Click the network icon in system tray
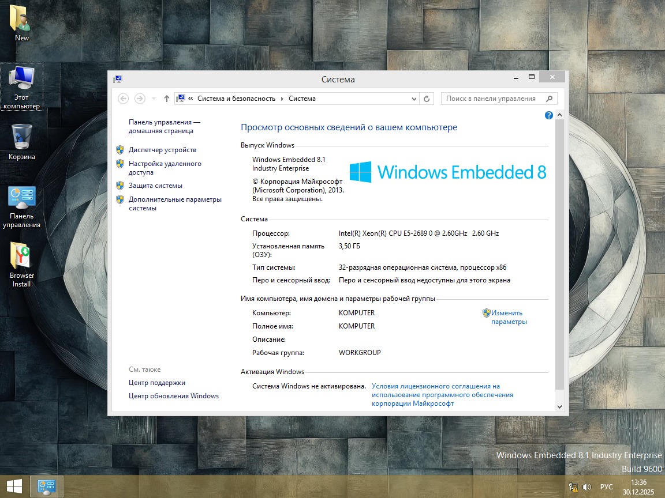This screenshot has height=498, width=665. click(x=573, y=486)
